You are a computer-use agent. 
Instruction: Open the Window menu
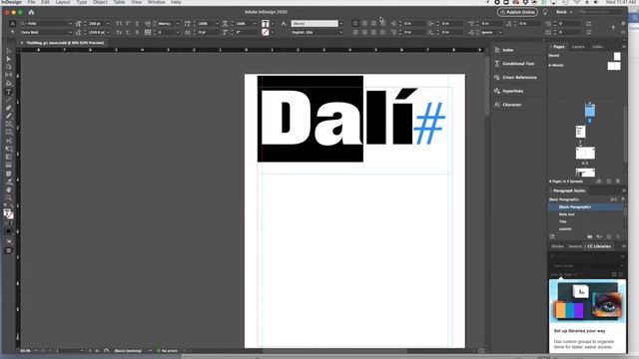click(x=156, y=2)
